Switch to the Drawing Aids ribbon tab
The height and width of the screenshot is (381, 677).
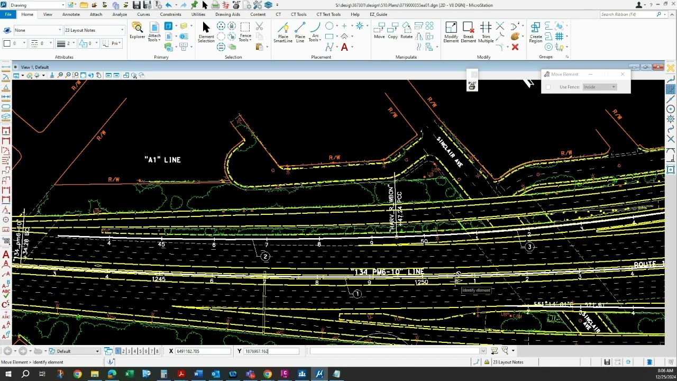pyautogui.click(x=227, y=14)
